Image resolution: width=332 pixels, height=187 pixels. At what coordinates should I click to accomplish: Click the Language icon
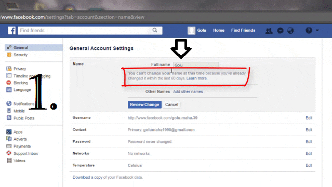9,89
